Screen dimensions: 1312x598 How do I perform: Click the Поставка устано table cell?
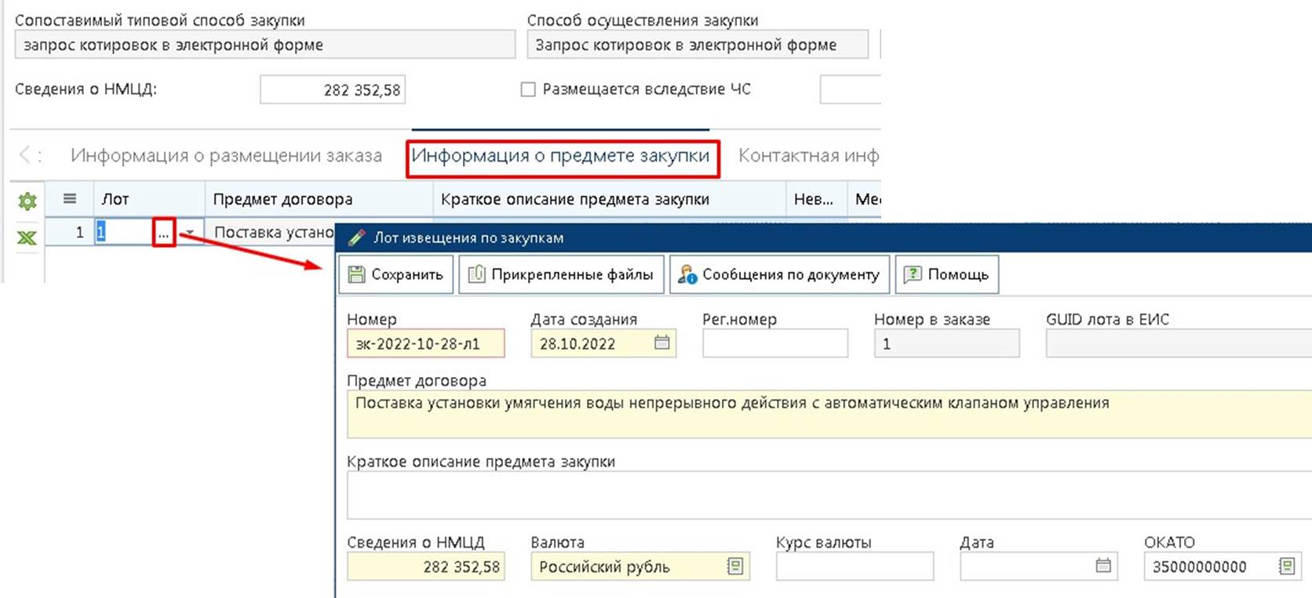click(x=272, y=233)
